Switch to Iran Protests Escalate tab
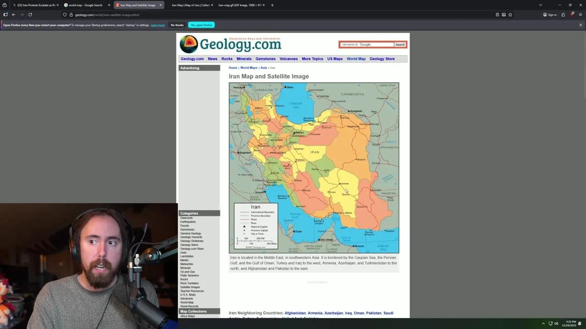 click(x=36, y=5)
